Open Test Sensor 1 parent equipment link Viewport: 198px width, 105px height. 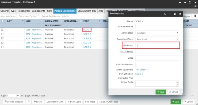pos(142,70)
